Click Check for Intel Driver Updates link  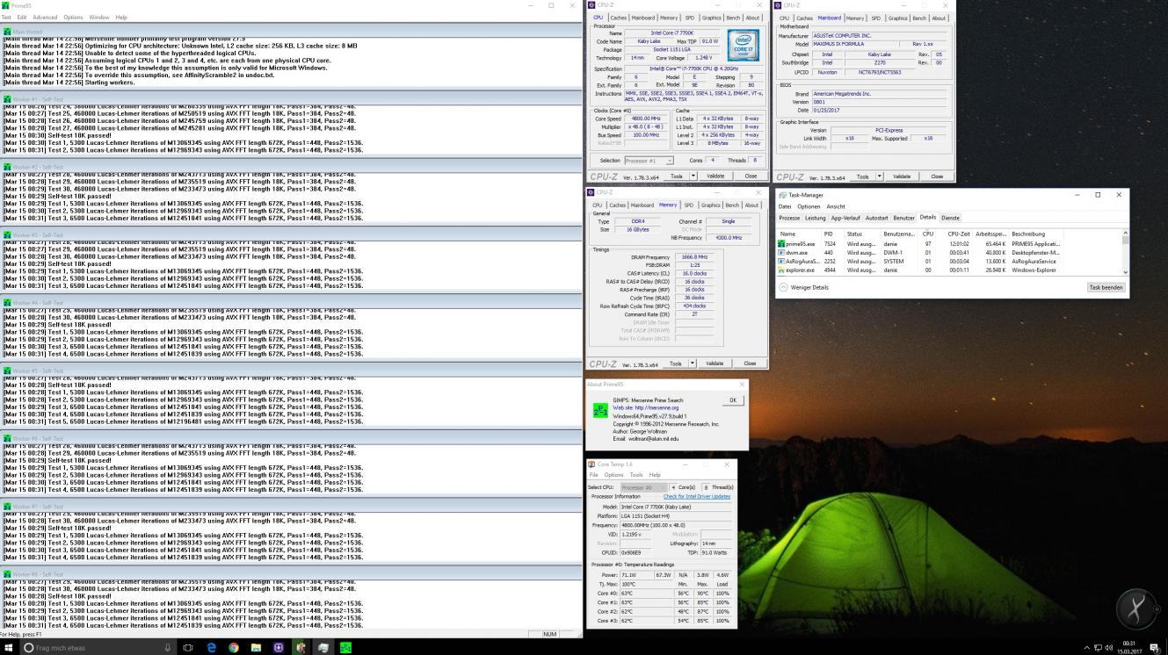coord(696,496)
